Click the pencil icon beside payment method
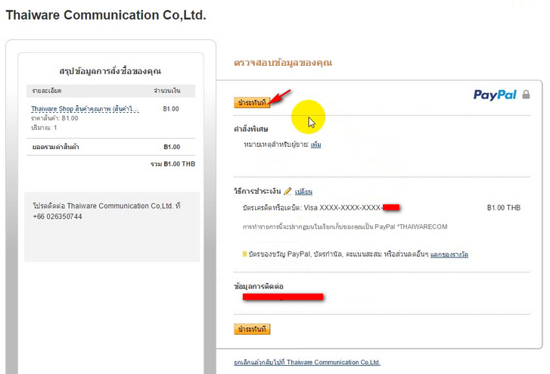550x374 pixels. point(287,191)
